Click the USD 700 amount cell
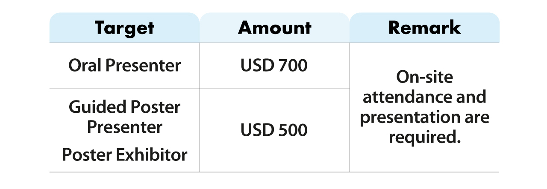This screenshot has height=189, width=547. click(274, 66)
